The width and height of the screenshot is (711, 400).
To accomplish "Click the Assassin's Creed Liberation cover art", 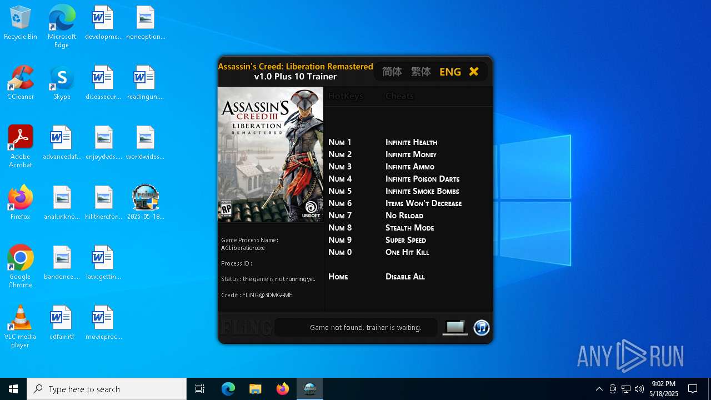I will tap(271, 154).
